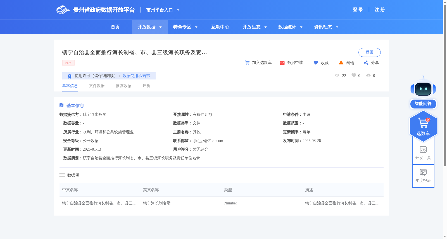Click the 数据项 list lines icon
This screenshot has width=447, height=239.
click(62, 175)
